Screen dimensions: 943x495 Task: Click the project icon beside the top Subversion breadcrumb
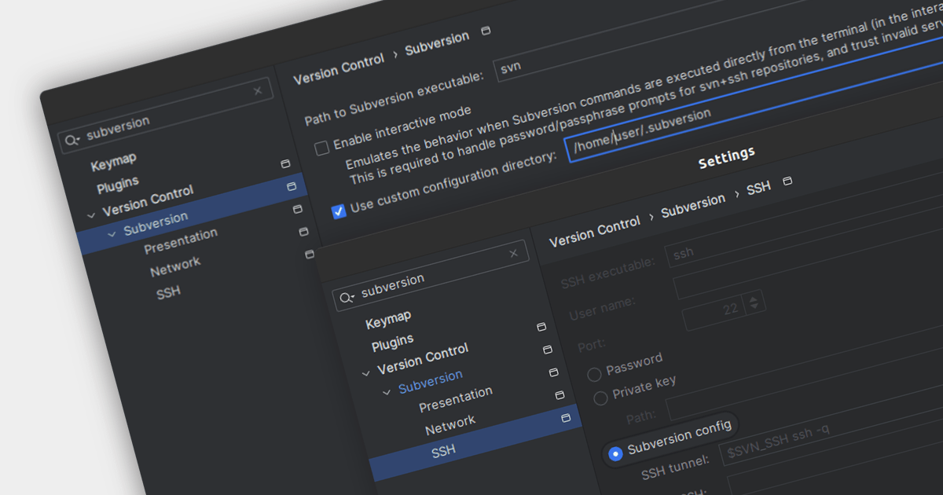click(x=486, y=31)
